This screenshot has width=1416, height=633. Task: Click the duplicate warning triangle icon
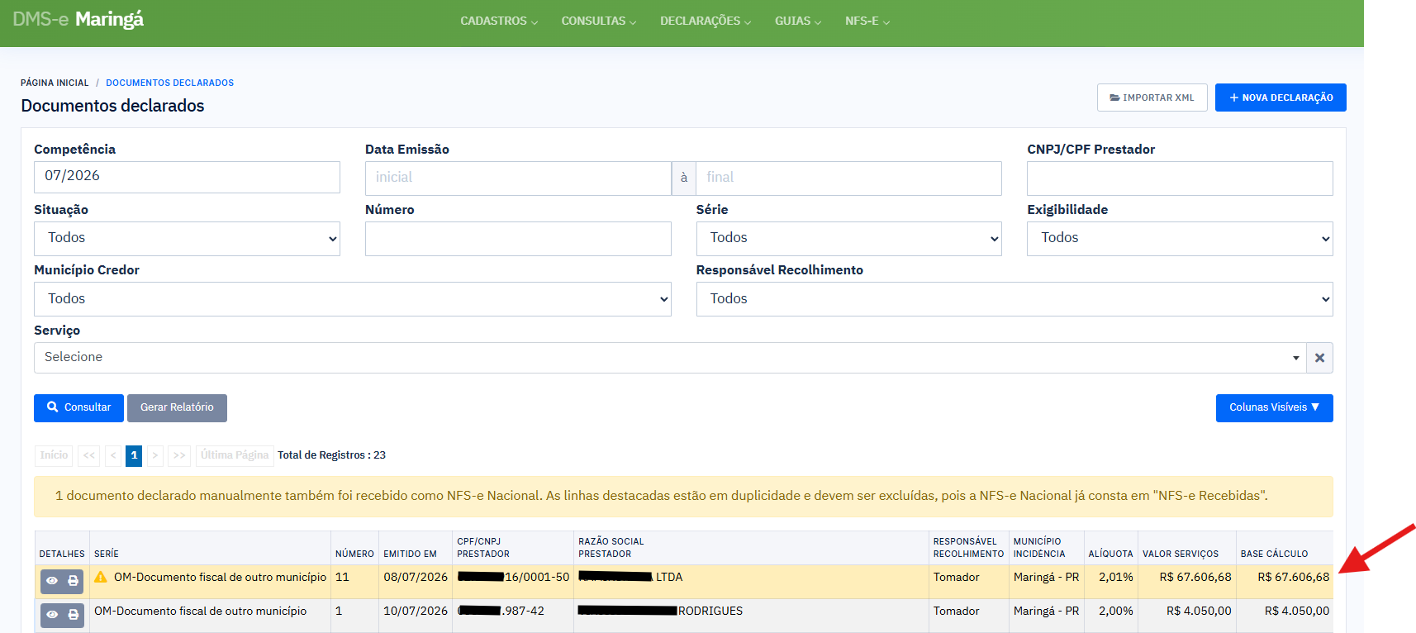point(101,577)
